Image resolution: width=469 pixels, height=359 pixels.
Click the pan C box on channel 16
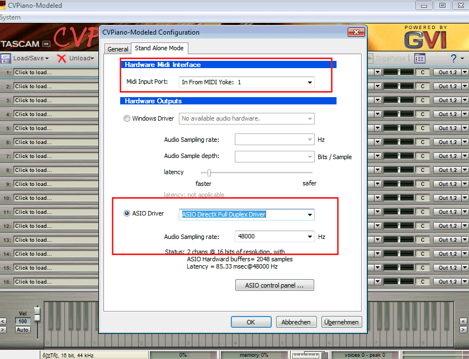click(423, 281)
